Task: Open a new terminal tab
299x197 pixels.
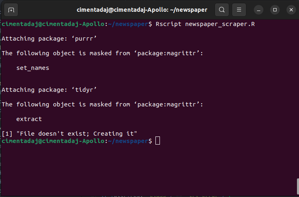Action: click(11, 9)
